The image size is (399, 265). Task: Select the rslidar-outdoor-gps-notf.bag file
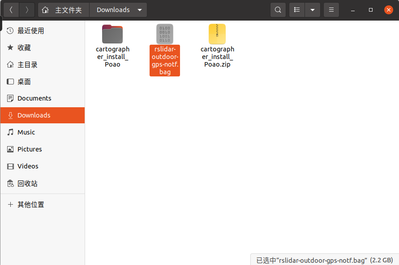tap(164, 50)
